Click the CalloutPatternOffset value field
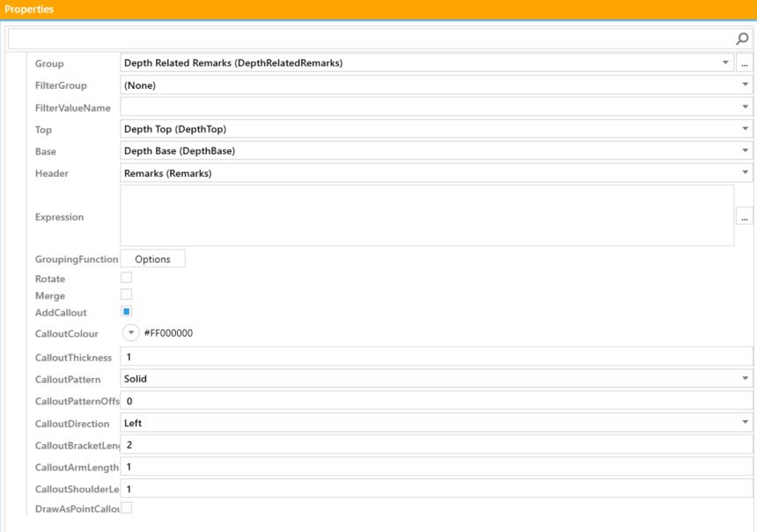 437,401
